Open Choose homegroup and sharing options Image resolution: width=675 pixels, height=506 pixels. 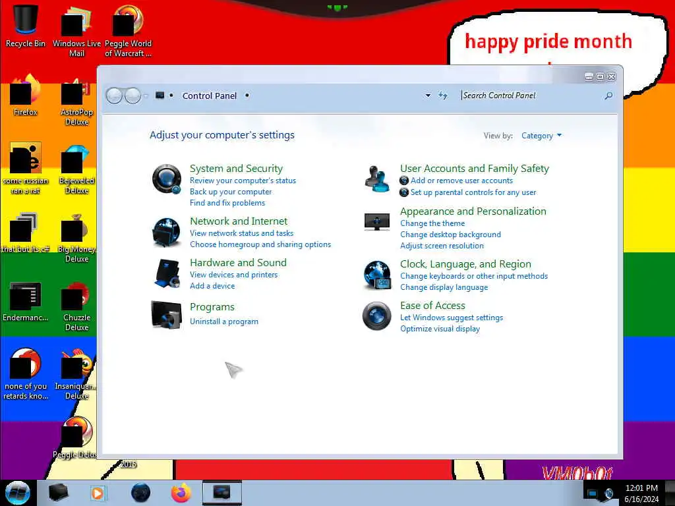tap(260, 244)
